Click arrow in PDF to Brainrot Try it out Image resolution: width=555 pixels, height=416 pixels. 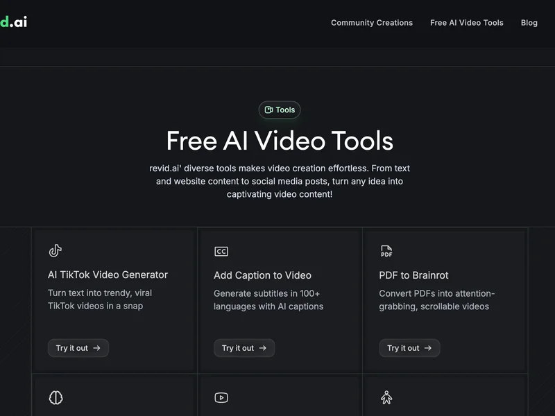pyautogui.click(x=428, y=348)
